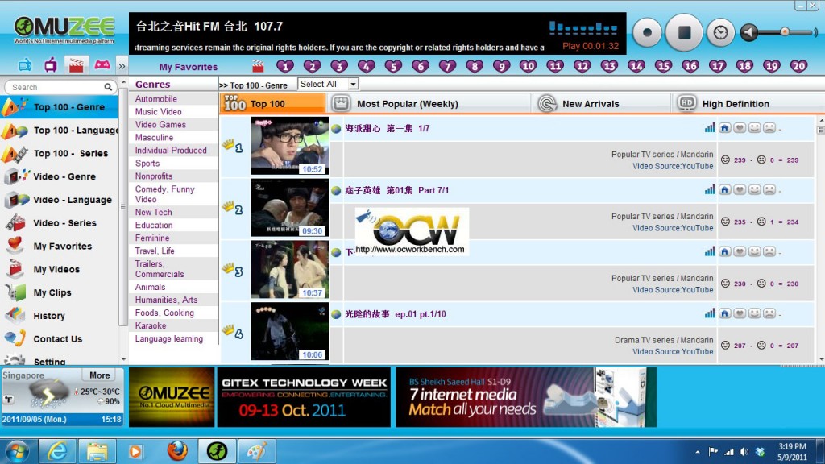825x464 pixels.
Task: Add rank 1 video to favorites heart
Action: (740, 128)
